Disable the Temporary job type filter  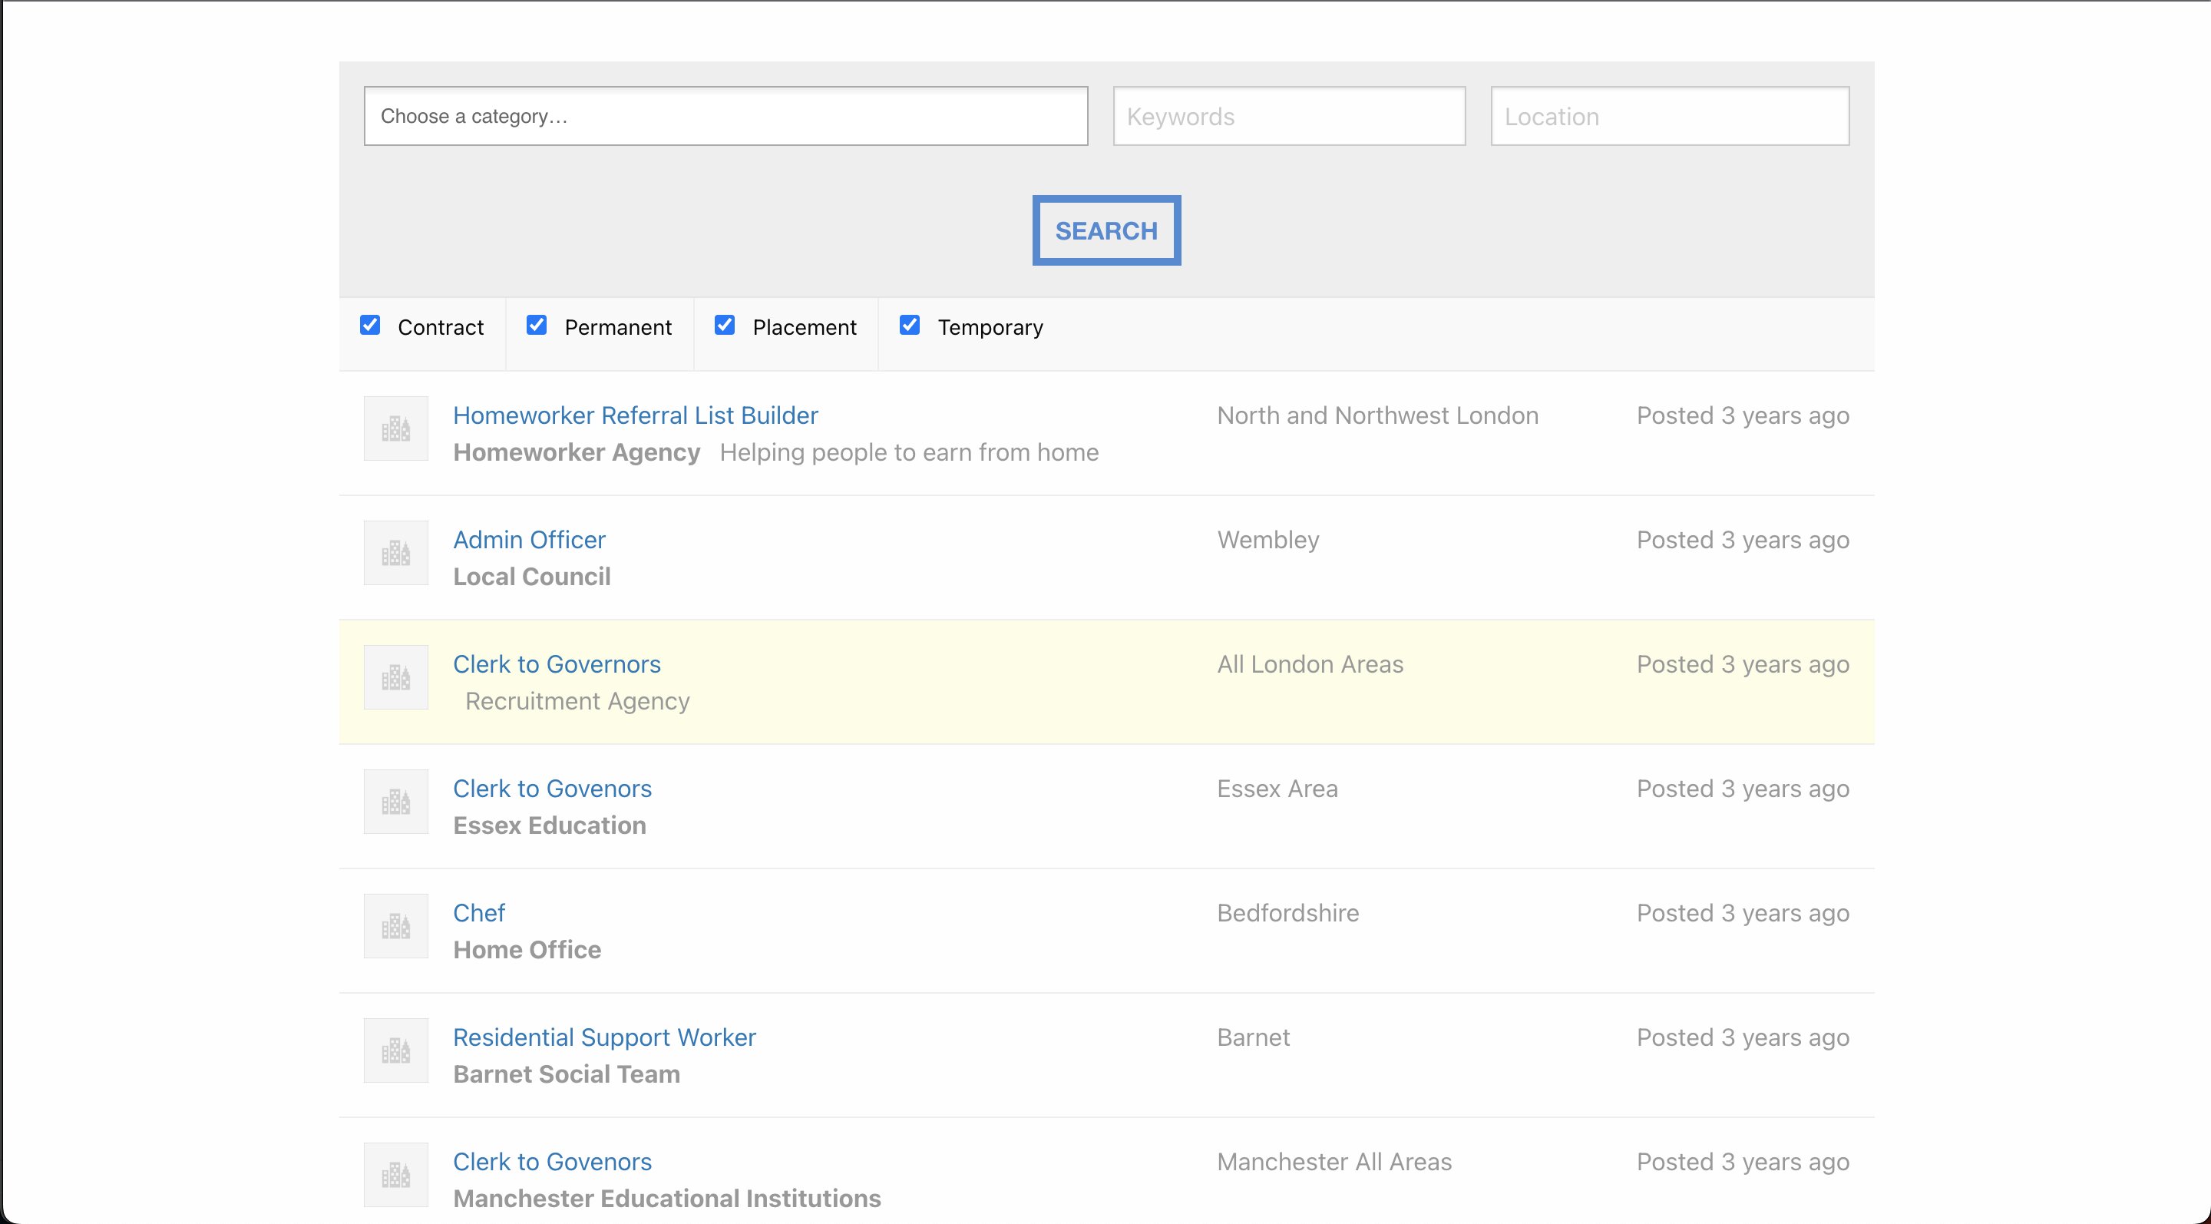click(910, 326)
